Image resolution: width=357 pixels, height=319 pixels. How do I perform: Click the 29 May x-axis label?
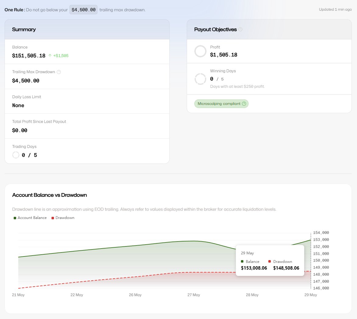pos(311,295)
